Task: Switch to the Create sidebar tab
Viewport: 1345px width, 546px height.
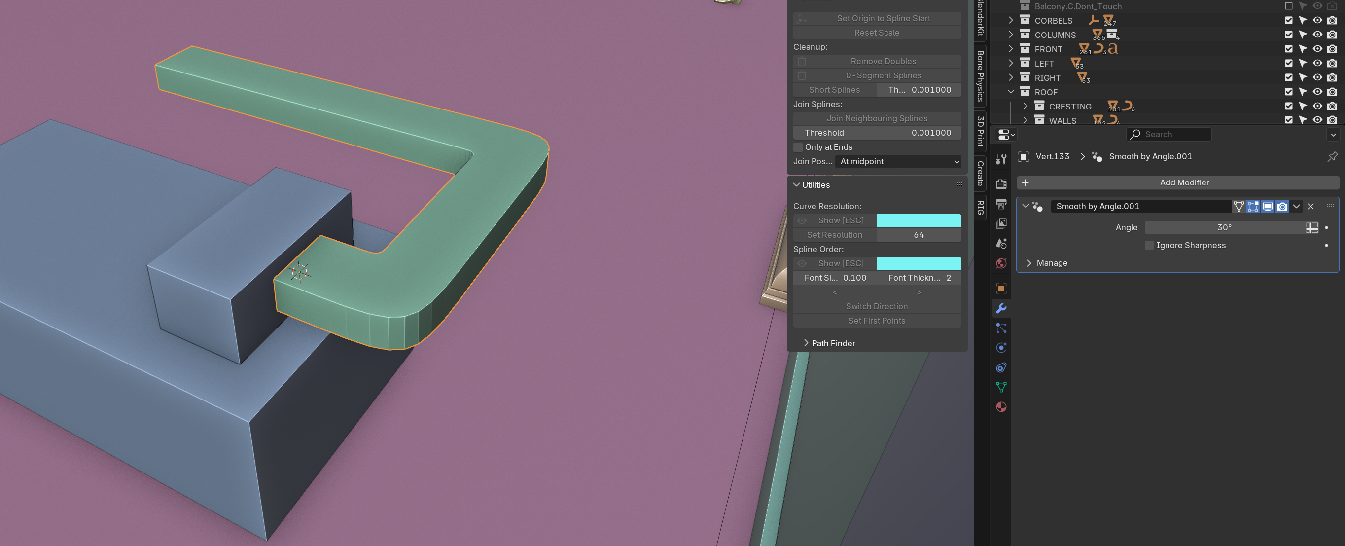Action: pyautogui.click(x=980, y=173)
